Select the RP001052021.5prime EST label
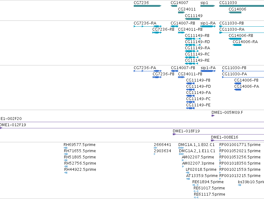Screen dimensions: 264x199 [240, 151]
